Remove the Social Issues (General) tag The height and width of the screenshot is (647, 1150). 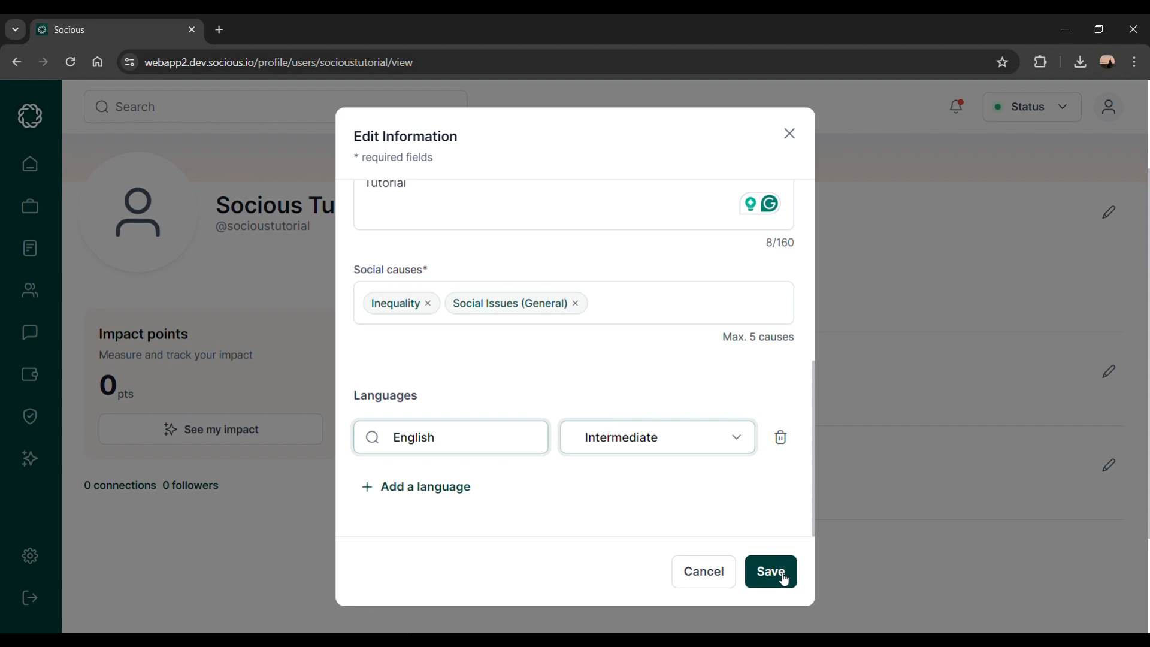pos(576,304)
